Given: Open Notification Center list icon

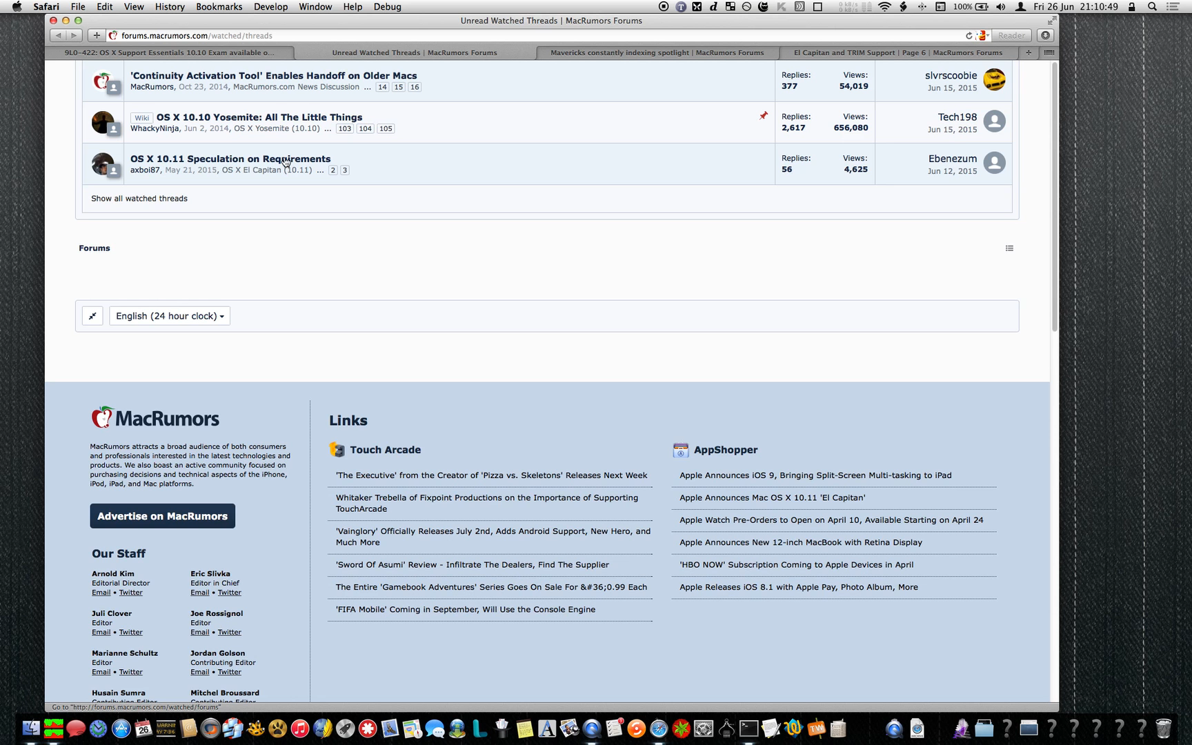Looking at the screenshot, I should point(1174,7).
